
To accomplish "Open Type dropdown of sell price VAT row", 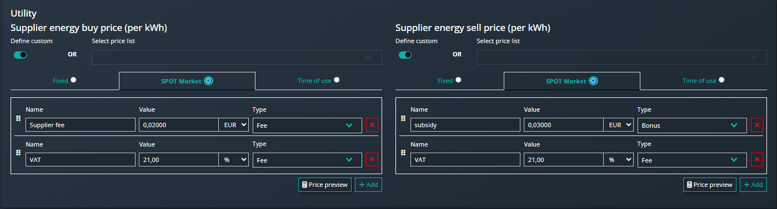I will [692, 160].
